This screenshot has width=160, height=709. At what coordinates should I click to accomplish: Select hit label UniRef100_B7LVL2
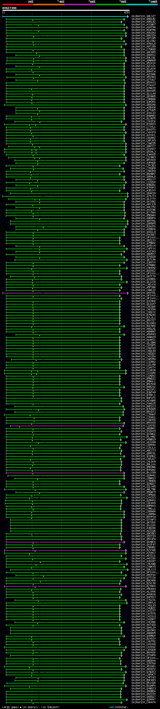tap(143, 318)
